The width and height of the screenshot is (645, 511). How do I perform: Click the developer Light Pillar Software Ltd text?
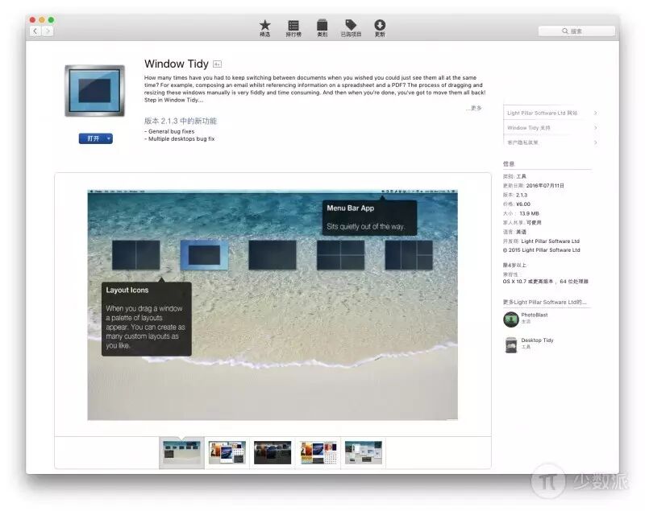click(550, 241)
